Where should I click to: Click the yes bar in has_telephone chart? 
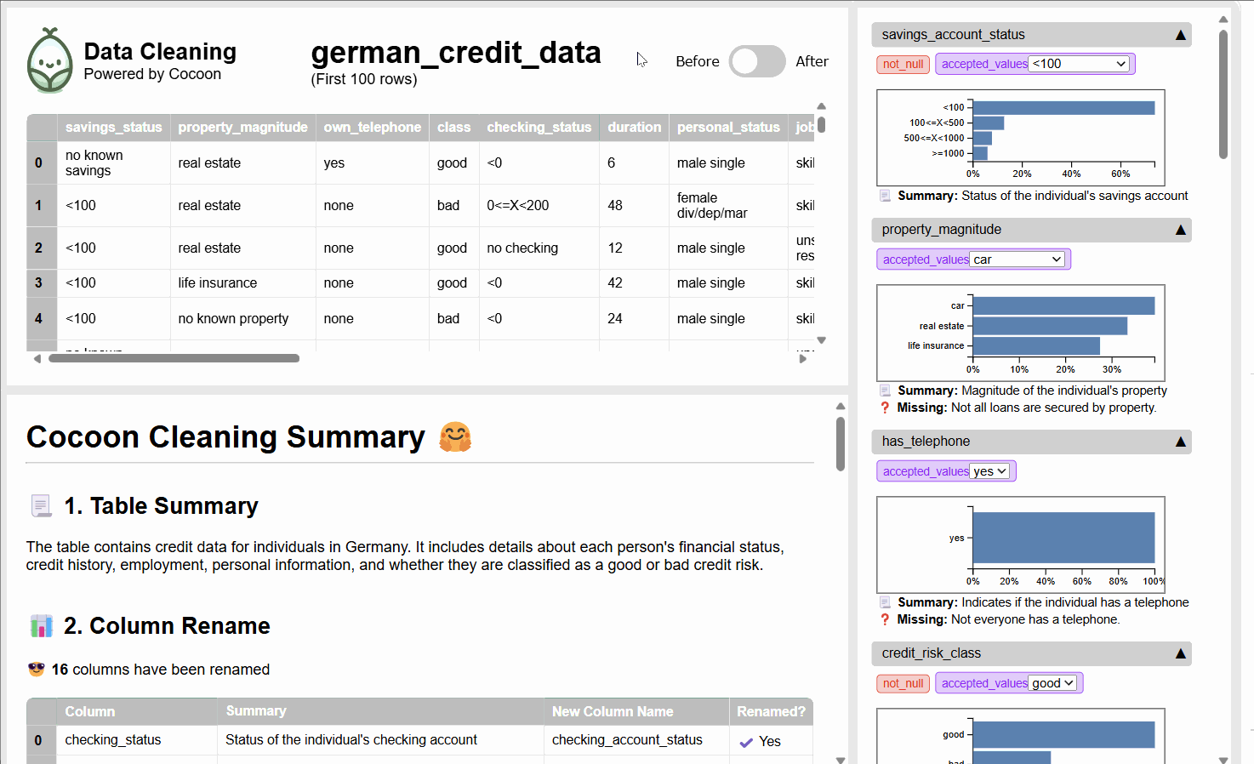pyautogui.click(x=1063, y=538)
